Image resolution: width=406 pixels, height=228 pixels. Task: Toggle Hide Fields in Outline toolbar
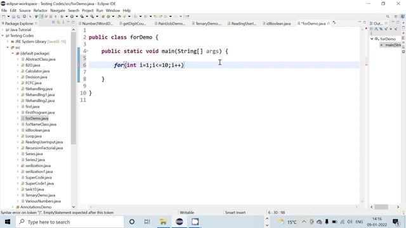[x=381, y=29]
